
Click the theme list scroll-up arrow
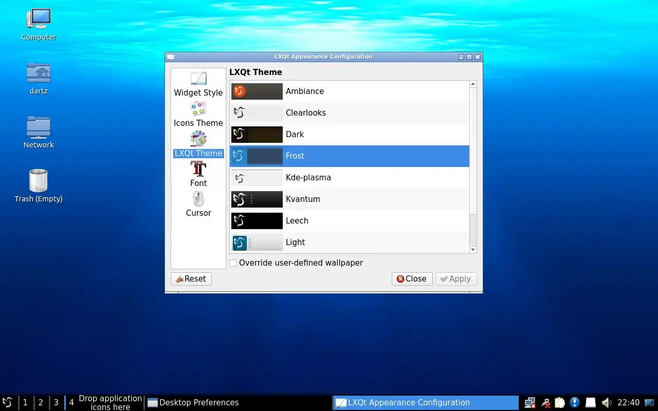point(473,84)
